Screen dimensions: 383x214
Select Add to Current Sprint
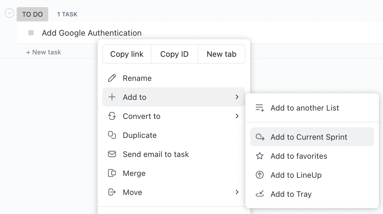(309, 137)
